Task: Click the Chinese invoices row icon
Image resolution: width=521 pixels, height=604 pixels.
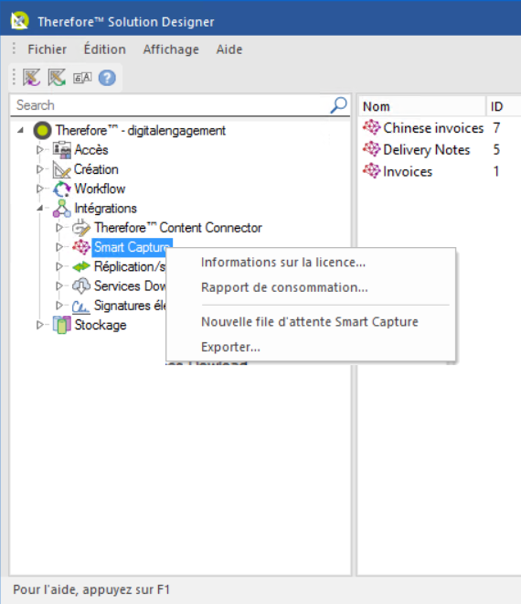Action: tap(372, 127)
